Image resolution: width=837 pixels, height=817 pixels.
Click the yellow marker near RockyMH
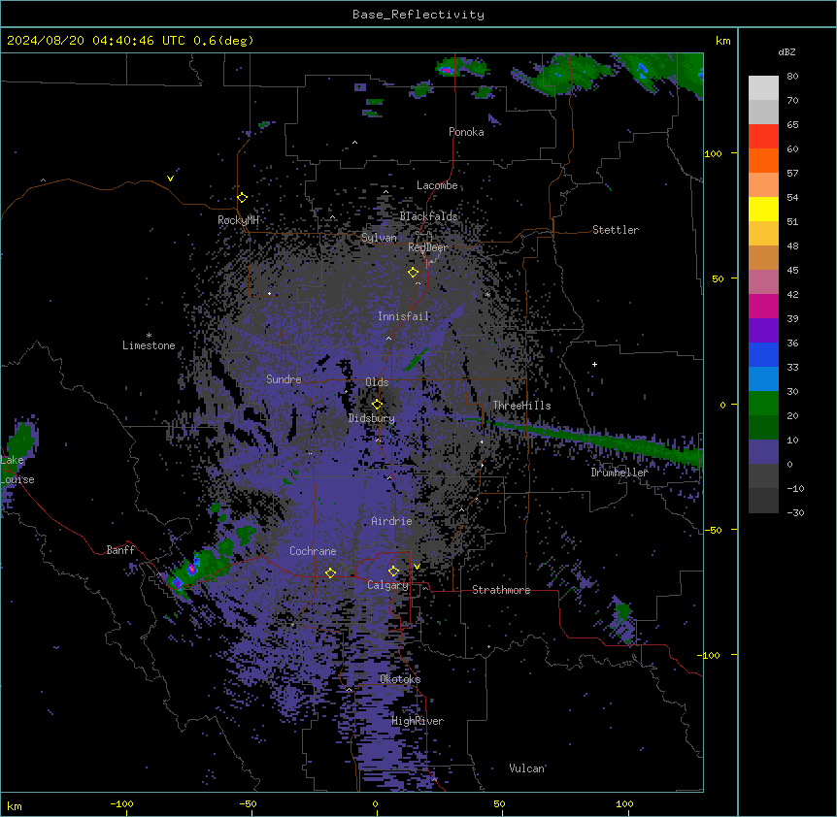[x=242, y=198]
